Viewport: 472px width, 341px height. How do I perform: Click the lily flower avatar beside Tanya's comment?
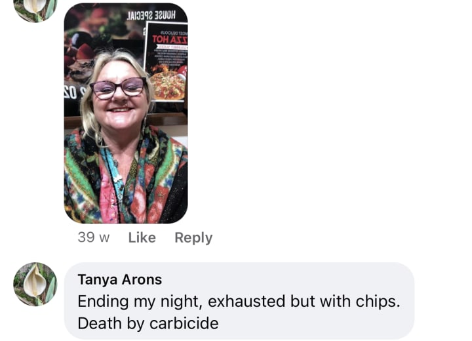tap(35, 285)
